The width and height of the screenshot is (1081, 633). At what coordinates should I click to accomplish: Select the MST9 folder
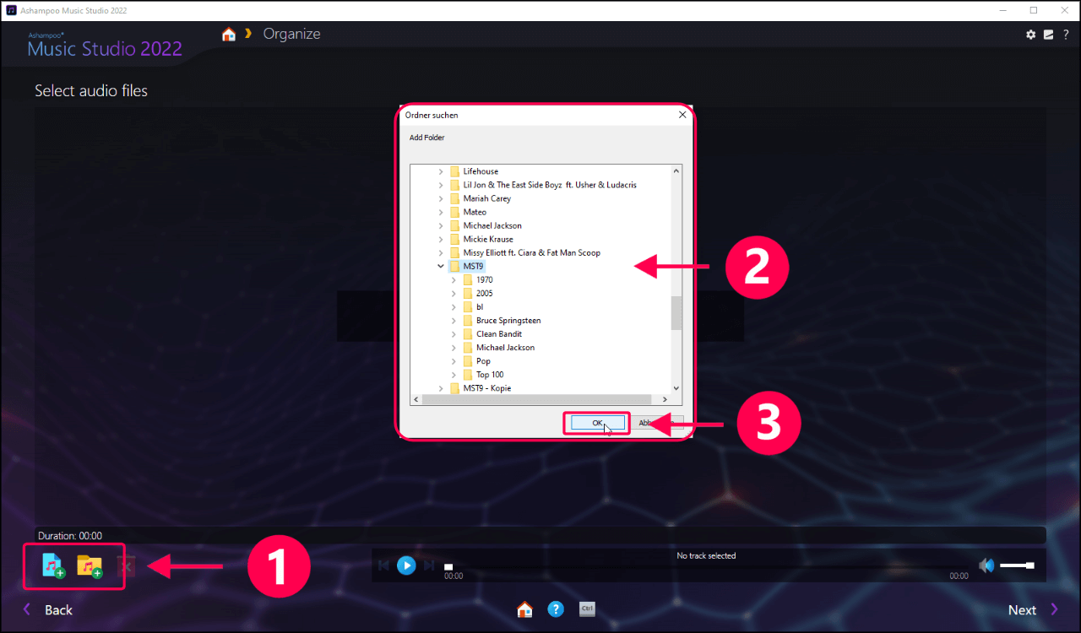pos(473,266)
